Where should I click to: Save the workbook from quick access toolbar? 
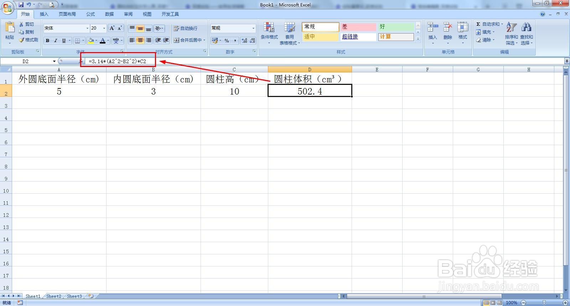pos(21,5)
